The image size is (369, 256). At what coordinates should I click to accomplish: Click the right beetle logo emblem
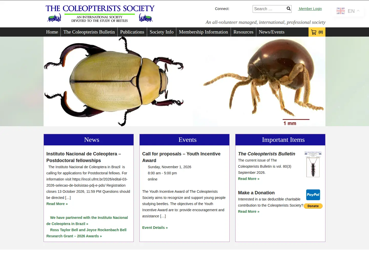pyautogui.click(x=146, y=18)
